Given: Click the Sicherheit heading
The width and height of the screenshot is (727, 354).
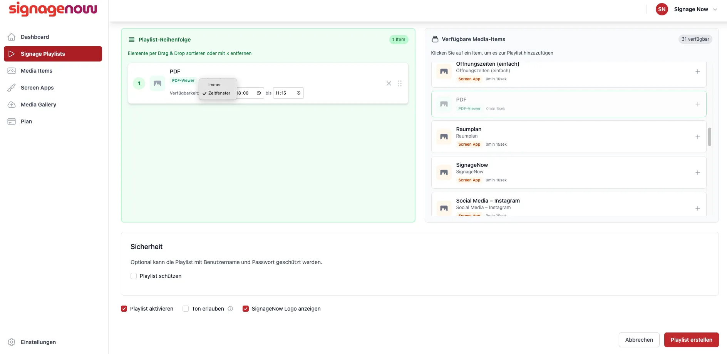Looking at the screenshot, I should click(x=146, y=247).
